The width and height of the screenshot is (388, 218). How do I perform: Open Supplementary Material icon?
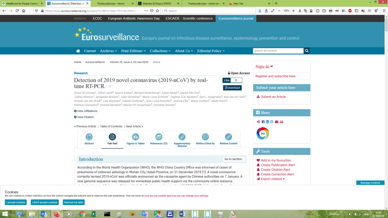tap(182, 137)
